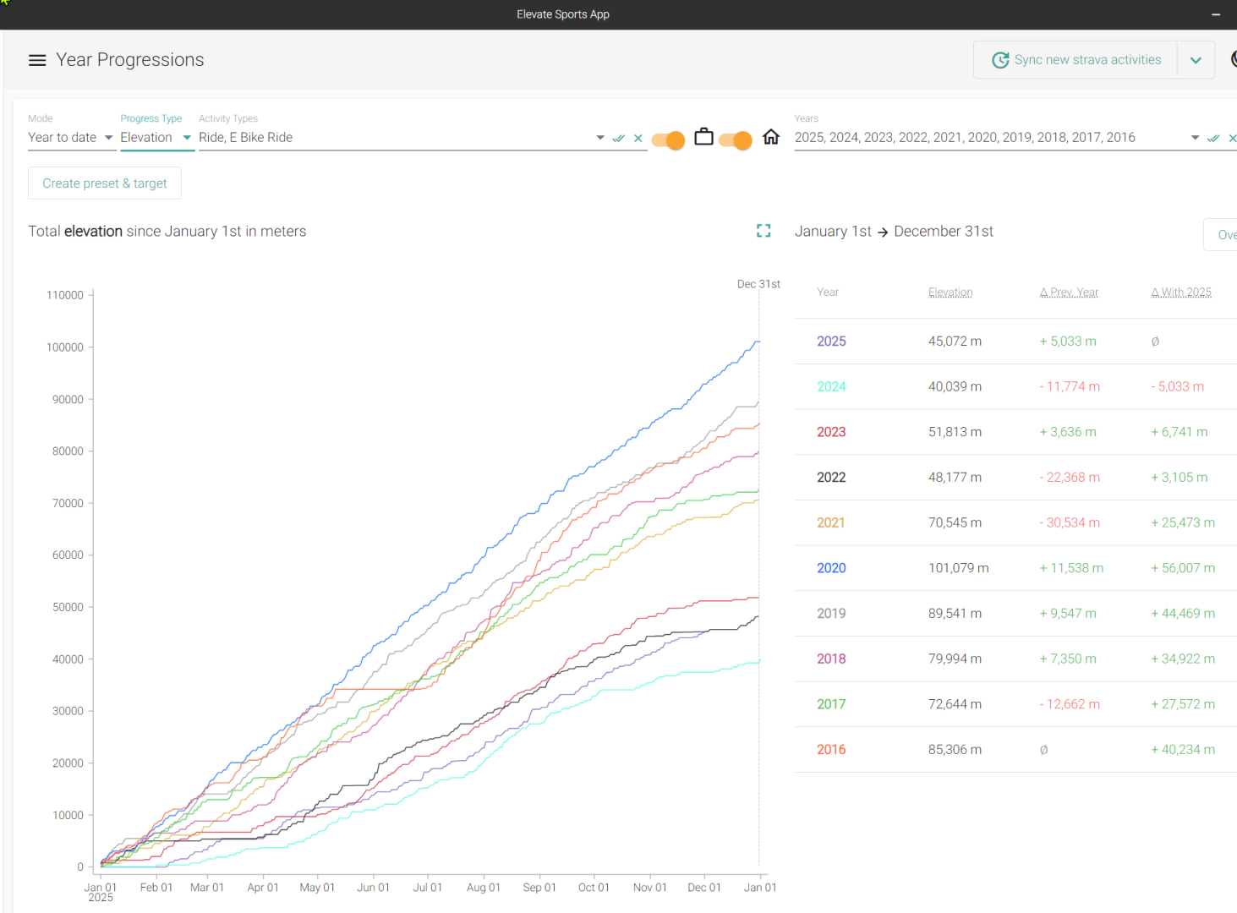Open the Mode dropdown showing Year to date

pyautogui.click(x=71, y=138)
